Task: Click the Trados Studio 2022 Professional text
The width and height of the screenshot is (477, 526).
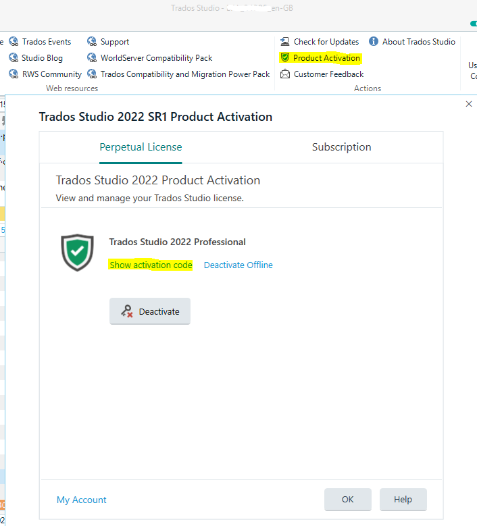Action: [177, 242]
